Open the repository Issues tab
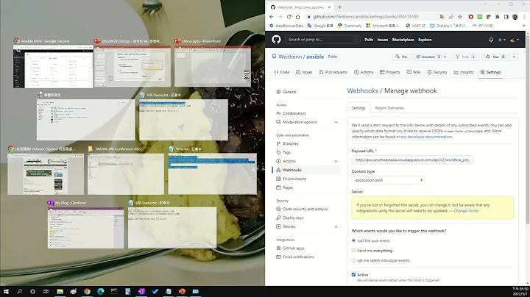This screenshot has width=530, height=297. coord(304,72)
